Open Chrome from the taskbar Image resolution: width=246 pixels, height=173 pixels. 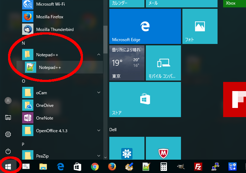(x=95, y=166)
